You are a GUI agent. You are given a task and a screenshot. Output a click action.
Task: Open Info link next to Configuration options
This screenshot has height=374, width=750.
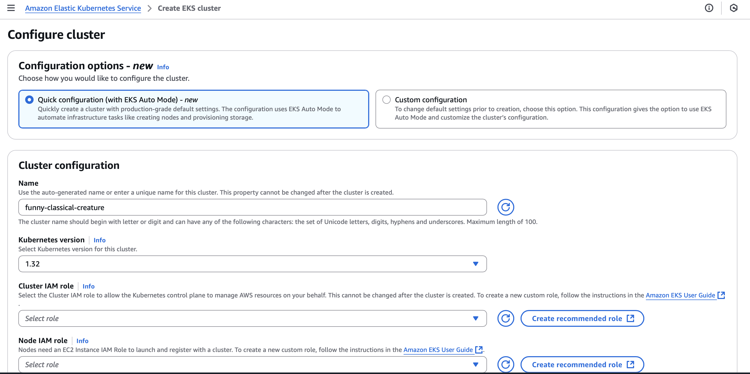click(x=163, y=67)
